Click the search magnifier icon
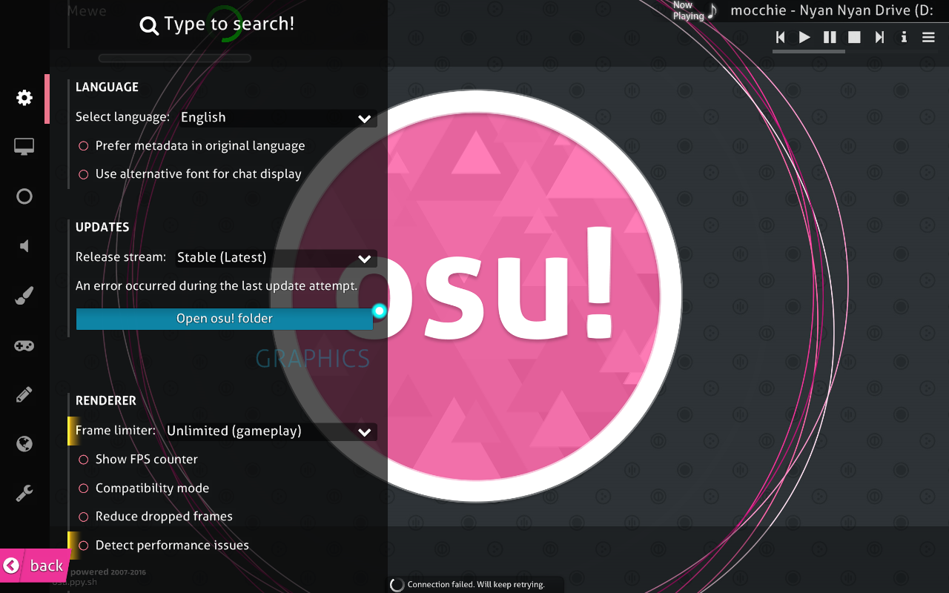The height and width of the screenshot is (593, 949). click(149, 26)
